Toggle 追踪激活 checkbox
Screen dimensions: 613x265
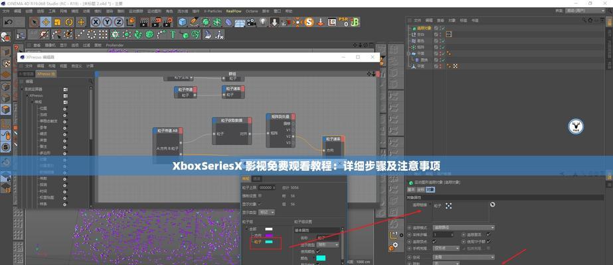(489, 235)
